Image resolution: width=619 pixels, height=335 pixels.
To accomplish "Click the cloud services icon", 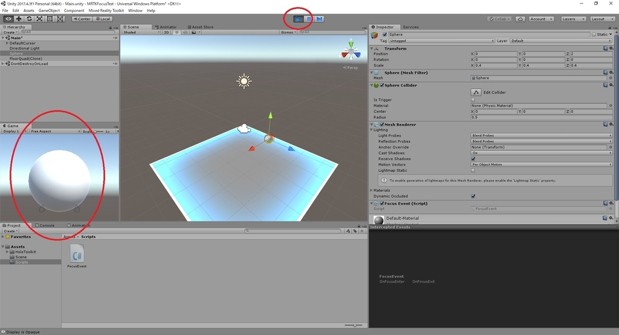I will point(520,19).
